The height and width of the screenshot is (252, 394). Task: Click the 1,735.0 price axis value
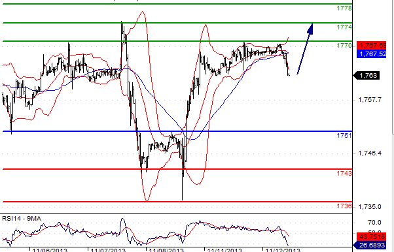coord(370,207)
